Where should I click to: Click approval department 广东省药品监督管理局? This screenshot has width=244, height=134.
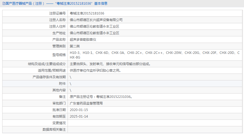86,103
